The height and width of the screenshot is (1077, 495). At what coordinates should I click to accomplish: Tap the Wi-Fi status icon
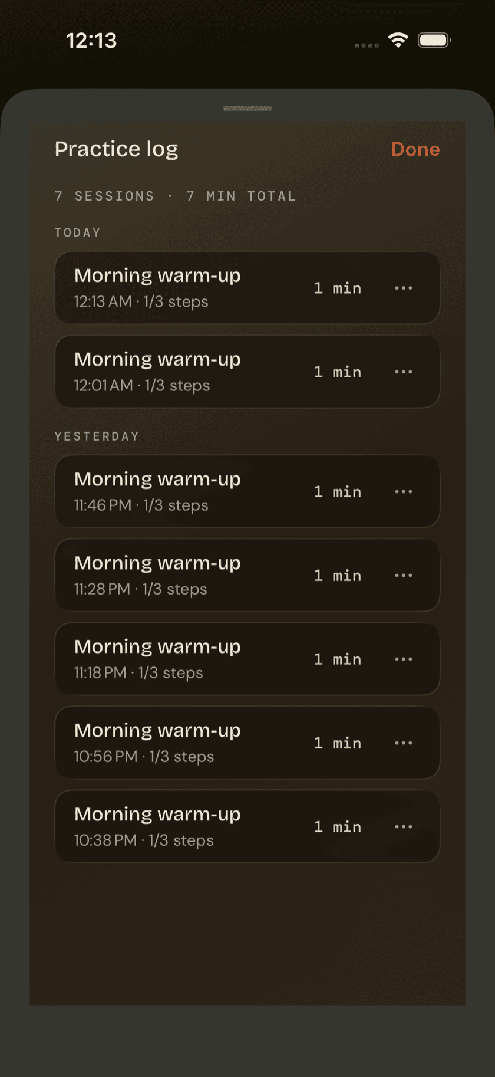(x=398, y=40)
